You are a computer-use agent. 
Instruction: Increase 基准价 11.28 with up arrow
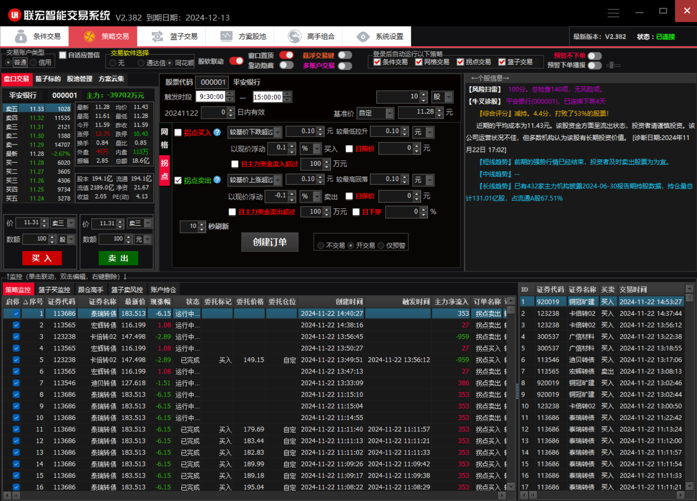pos(439,111)
